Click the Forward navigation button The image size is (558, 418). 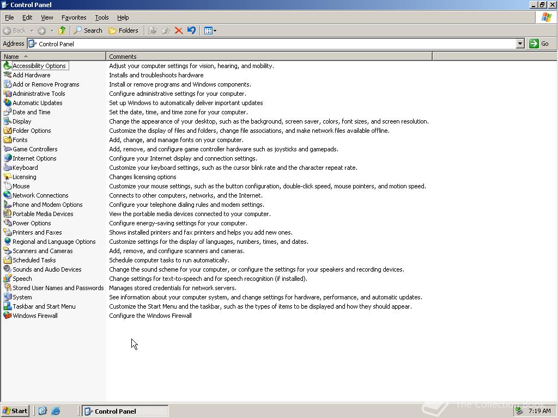[42, 30]
